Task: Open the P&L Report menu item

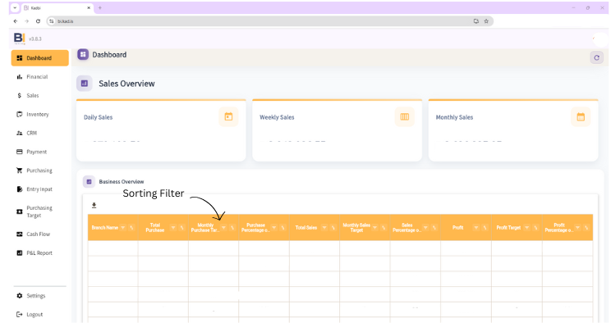Action: coord(39,252)
